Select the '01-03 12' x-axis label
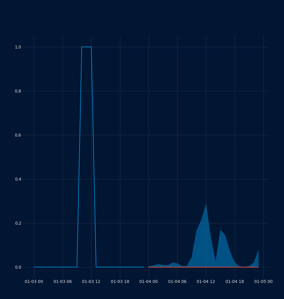Screen dimensions: 284x299 (91, 281)
